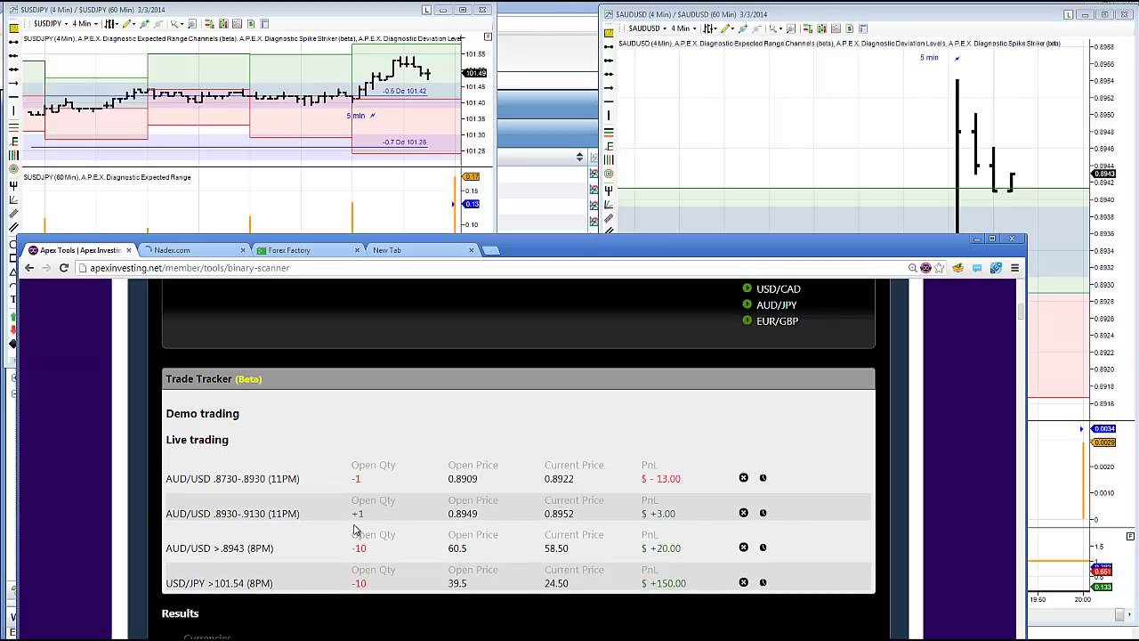The width and height of the screenshot is (1139, 641).
Task: Click yellow ruler icon in AUDUSD chart sidebar
Action: (x=609, y=33)
